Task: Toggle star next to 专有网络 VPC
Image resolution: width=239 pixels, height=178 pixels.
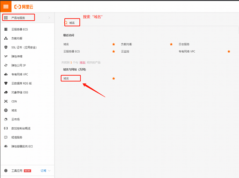Action: click(229, 51)
